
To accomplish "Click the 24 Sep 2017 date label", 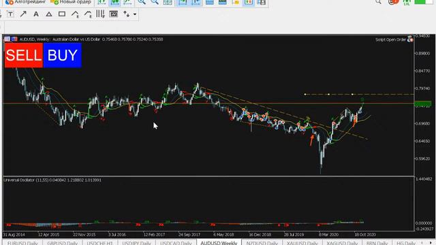I will point(189,234).
